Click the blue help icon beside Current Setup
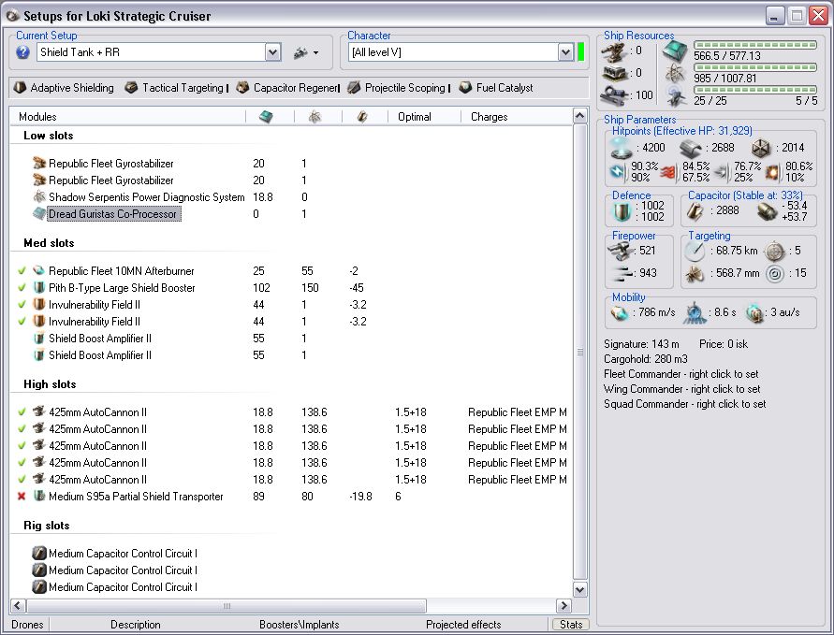The image size is (834, 635). (x=23, y=53)
